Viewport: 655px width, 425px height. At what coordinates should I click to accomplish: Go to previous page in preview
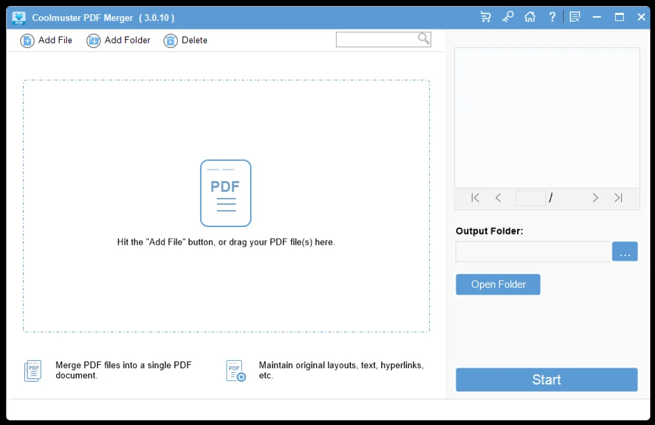pos(498,198)
